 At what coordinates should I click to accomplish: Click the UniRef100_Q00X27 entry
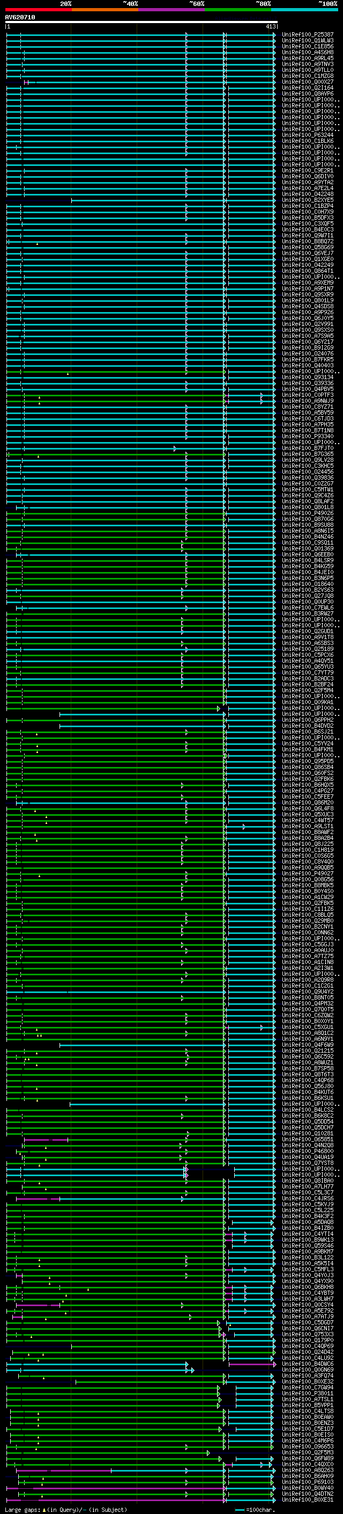click(x=308, y=82)
